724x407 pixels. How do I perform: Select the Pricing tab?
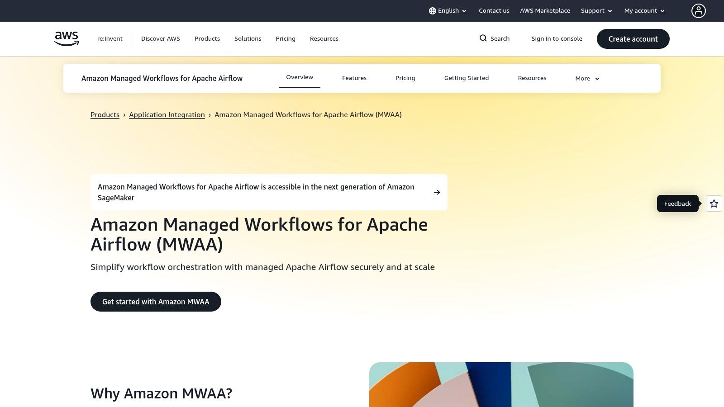coord(405,78)
